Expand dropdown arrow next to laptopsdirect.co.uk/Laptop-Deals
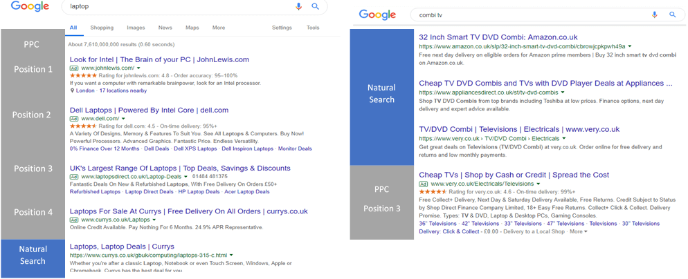 [185, 177]
